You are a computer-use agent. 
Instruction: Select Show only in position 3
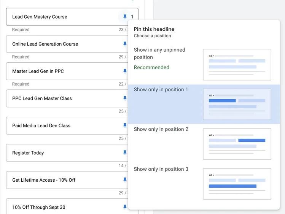(x=204, y=184)
